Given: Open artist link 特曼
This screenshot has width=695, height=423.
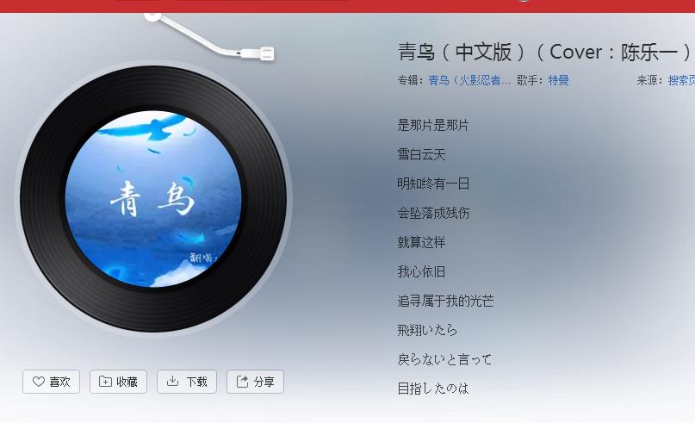Looking at the screenshot, I should coord(558,80).
